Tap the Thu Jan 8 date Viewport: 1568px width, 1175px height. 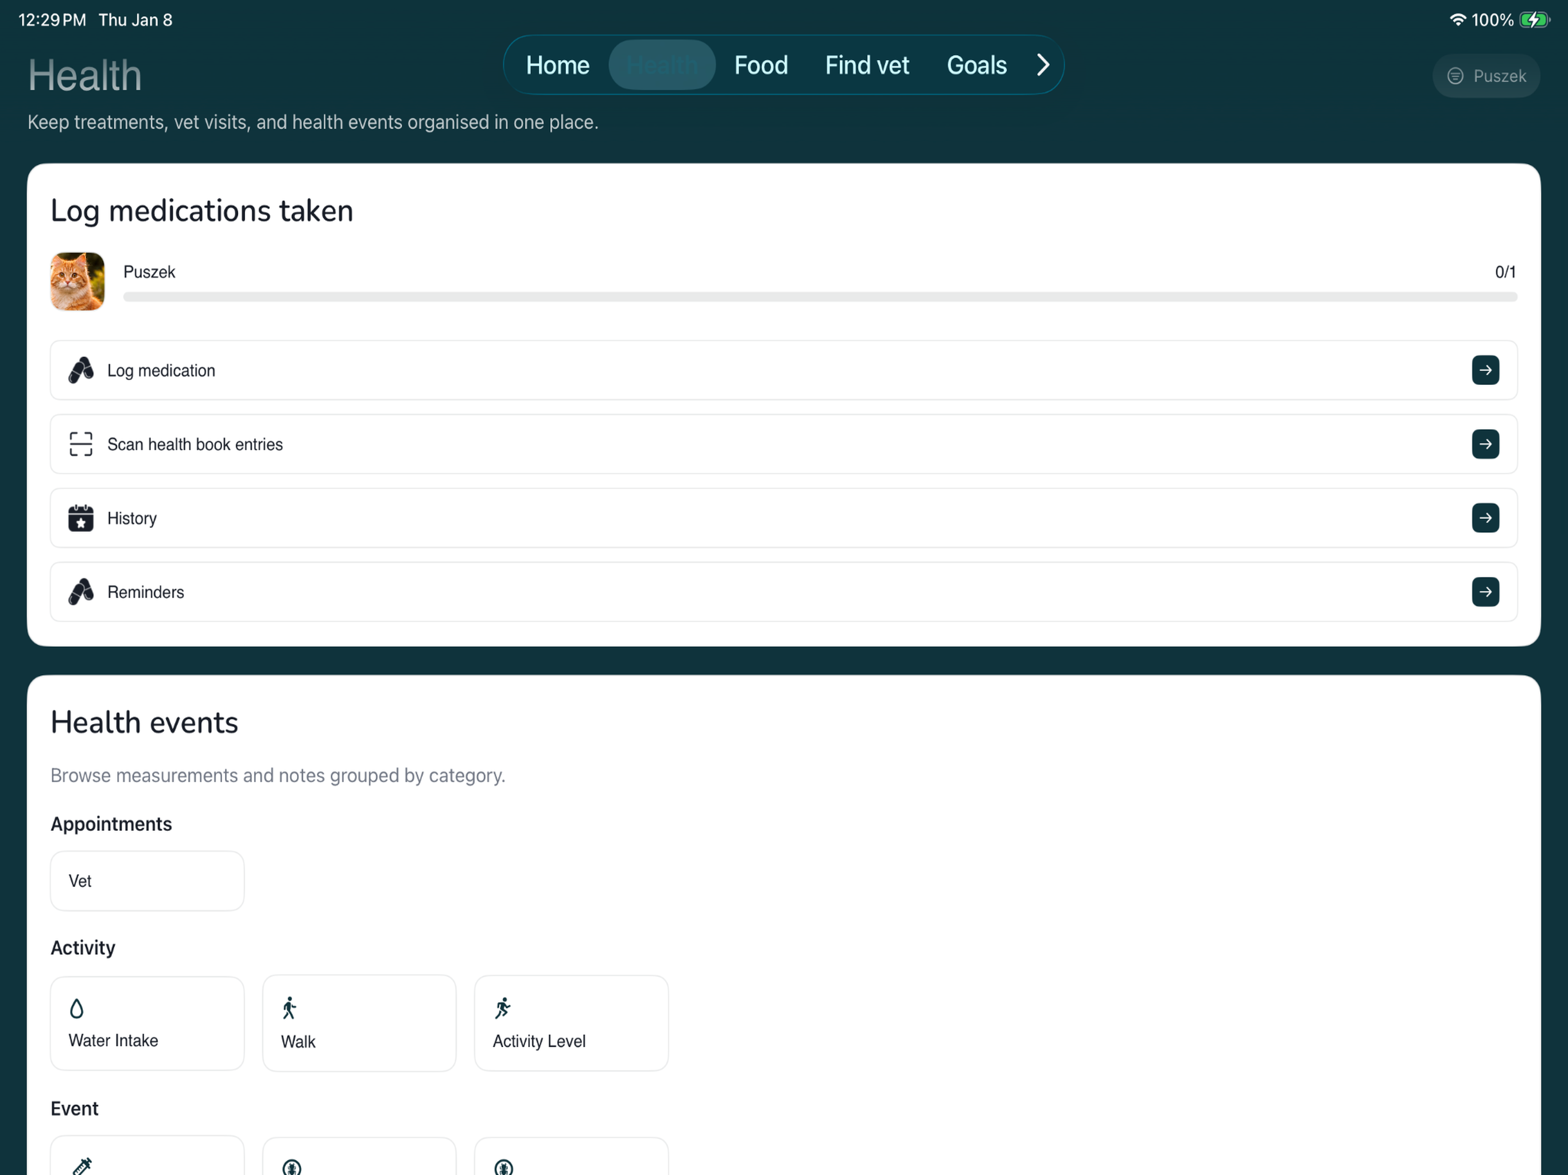pyautogui.click(x=135, y=20)
